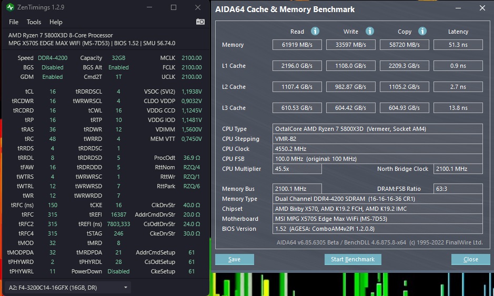This screenshot has height=296, width=494.
Task: Click the ProcOdt 36.9 Ω value
Action: click(191, 158)
